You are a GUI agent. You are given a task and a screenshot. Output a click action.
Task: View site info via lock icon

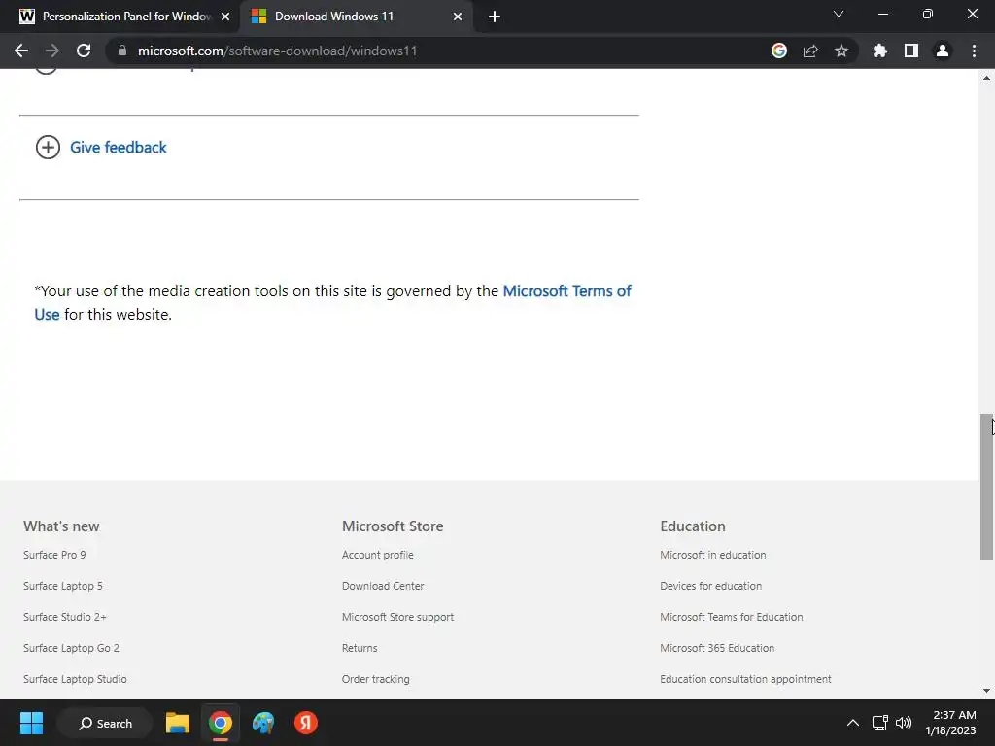coord(122,51)
